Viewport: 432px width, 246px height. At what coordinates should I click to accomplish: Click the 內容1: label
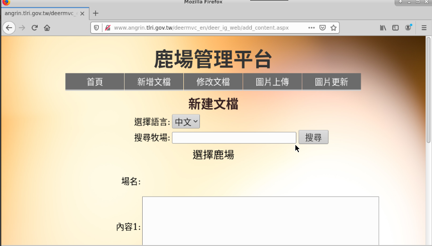pos(129,227)
